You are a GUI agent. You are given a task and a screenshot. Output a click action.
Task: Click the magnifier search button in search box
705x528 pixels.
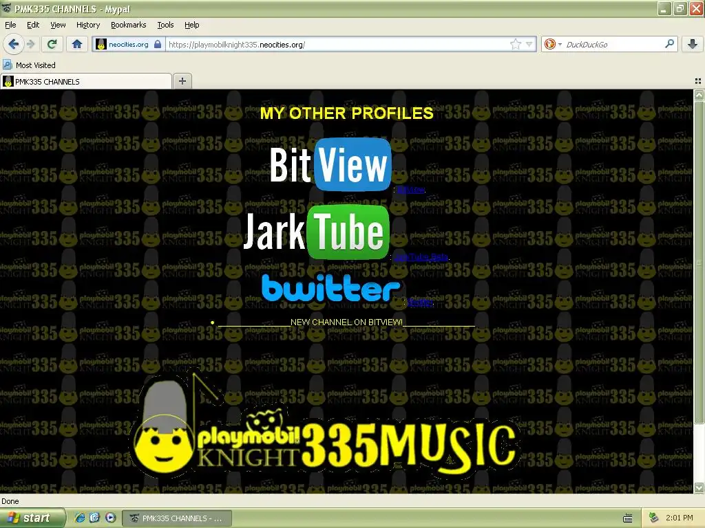669,44
